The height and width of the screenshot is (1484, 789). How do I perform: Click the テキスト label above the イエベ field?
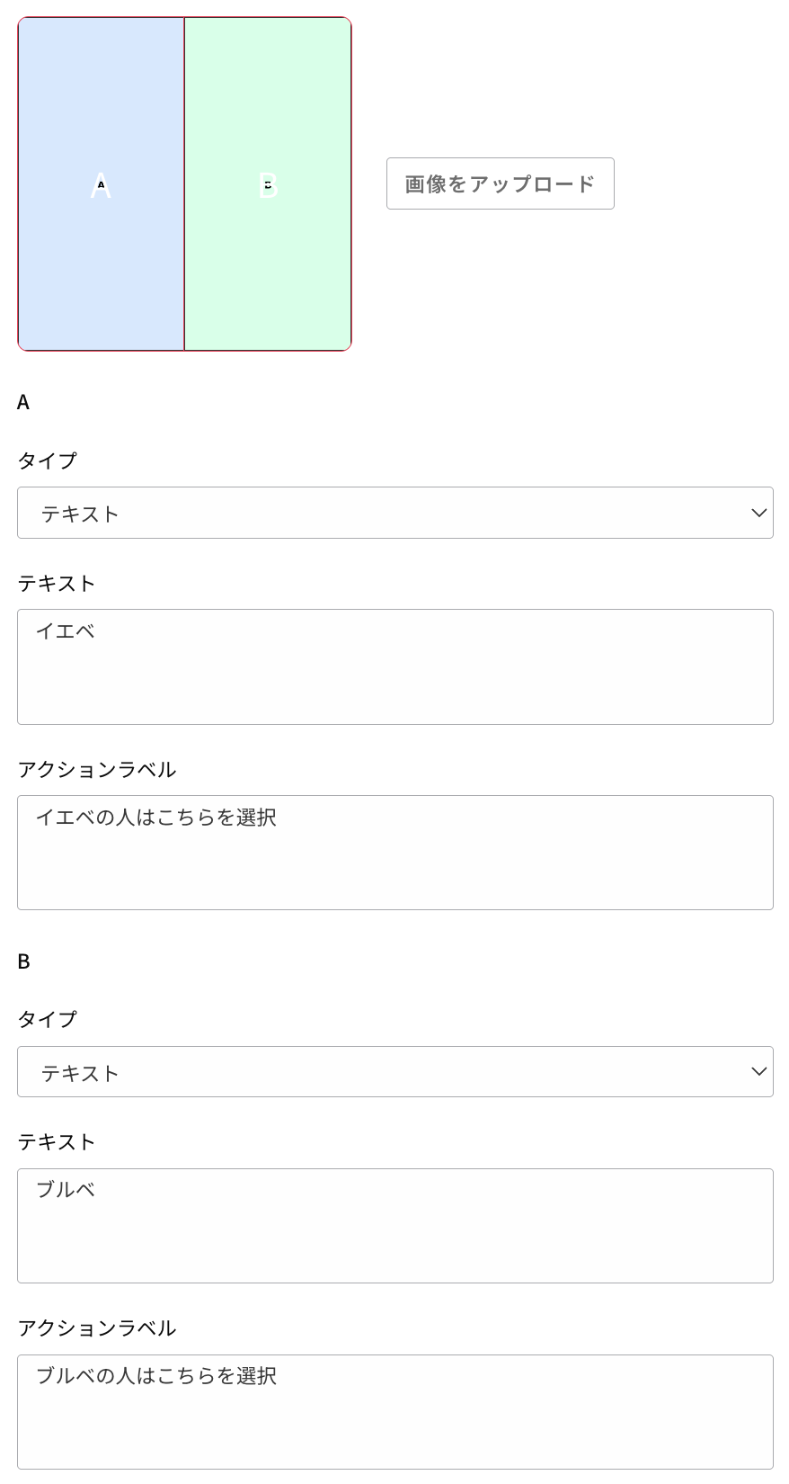pyautogui.click(x=56, y=583)
